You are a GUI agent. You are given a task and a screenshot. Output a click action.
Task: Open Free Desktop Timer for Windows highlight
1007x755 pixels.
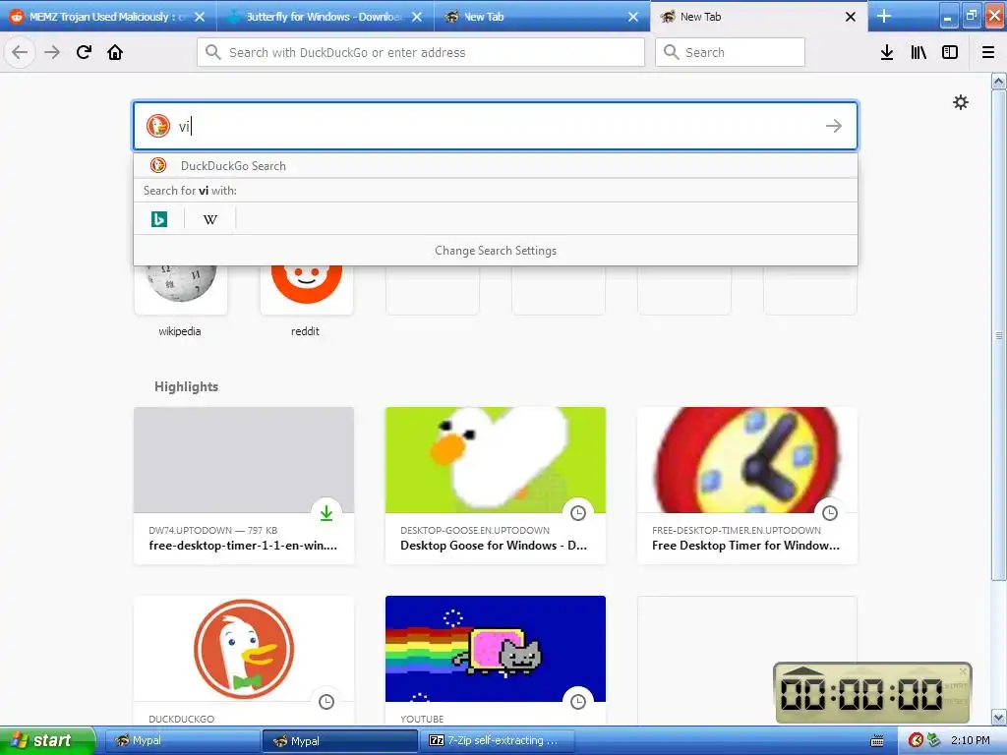[x=747, y=486]
